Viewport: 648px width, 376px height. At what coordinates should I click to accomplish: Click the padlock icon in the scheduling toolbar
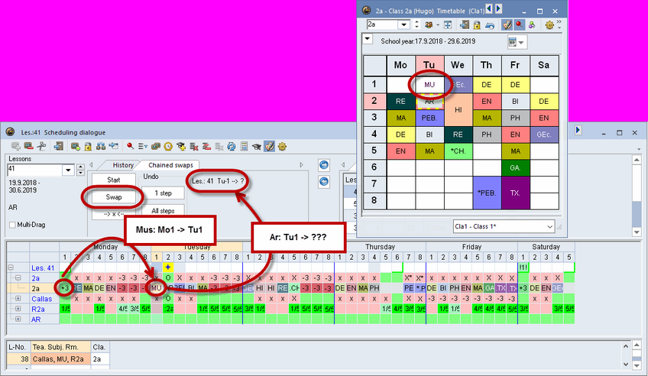pyautogui.click(x=88, y=146)
